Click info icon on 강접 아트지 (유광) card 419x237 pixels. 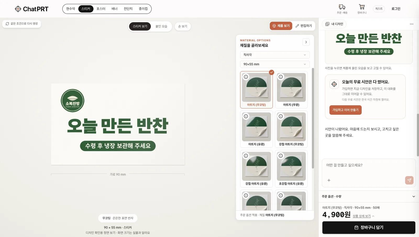[246, 156]
